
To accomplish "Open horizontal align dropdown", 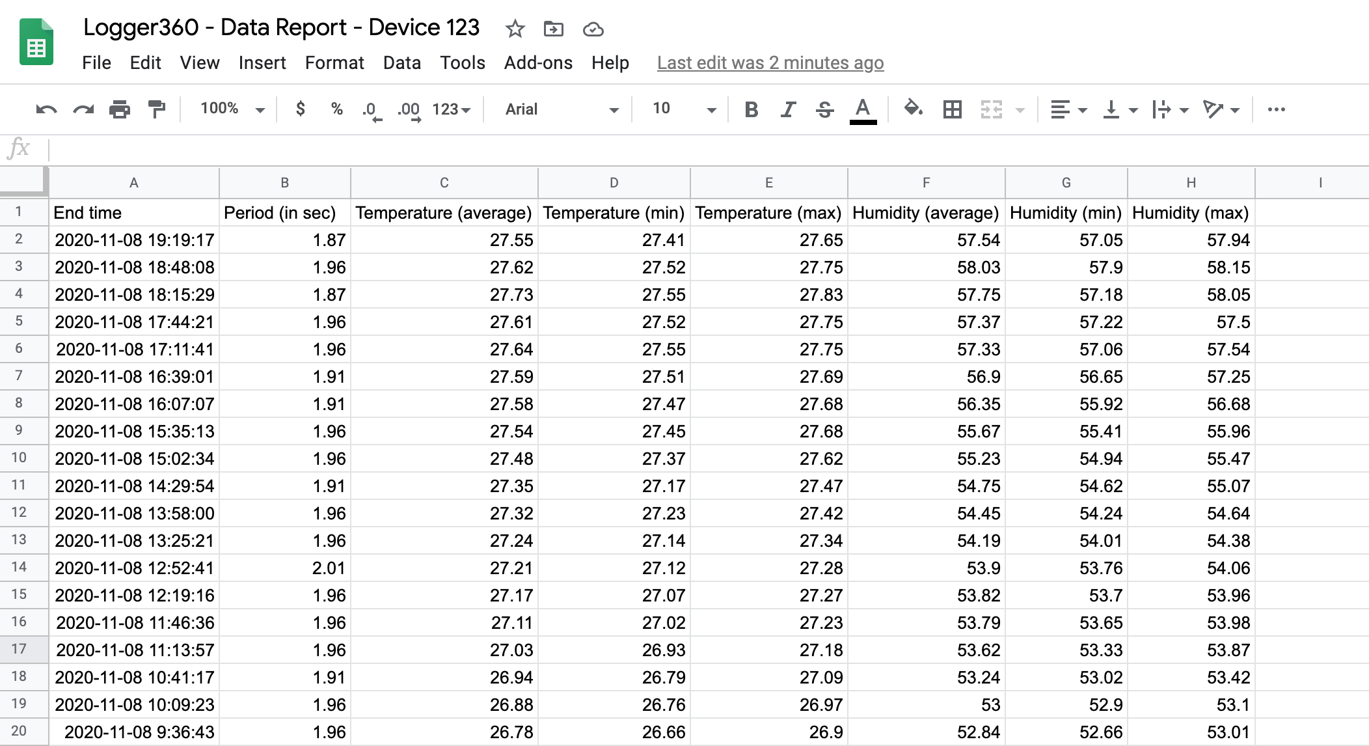I will pyautogui.click(x=1068, y=109).
